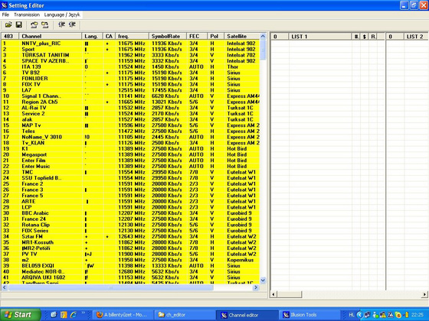Launch Internet Explorer from quick launch
The height and width of the screenshot is (321, 429).
coord(74,315)
